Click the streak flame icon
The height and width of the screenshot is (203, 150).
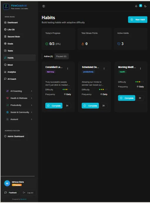pos(83,44)
